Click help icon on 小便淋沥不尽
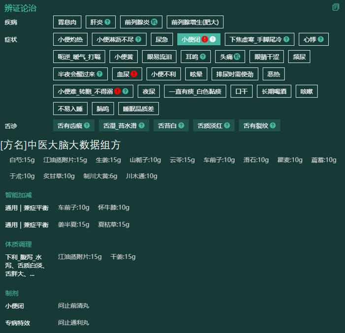This screenshot has width=345, height=333. pyautogui.click(x=138, y=39)
